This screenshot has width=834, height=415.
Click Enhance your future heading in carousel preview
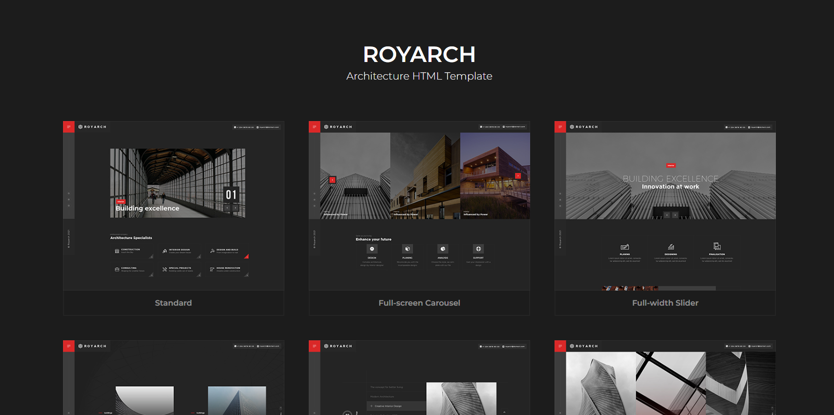pyautogui.click(x=373, y=239)
